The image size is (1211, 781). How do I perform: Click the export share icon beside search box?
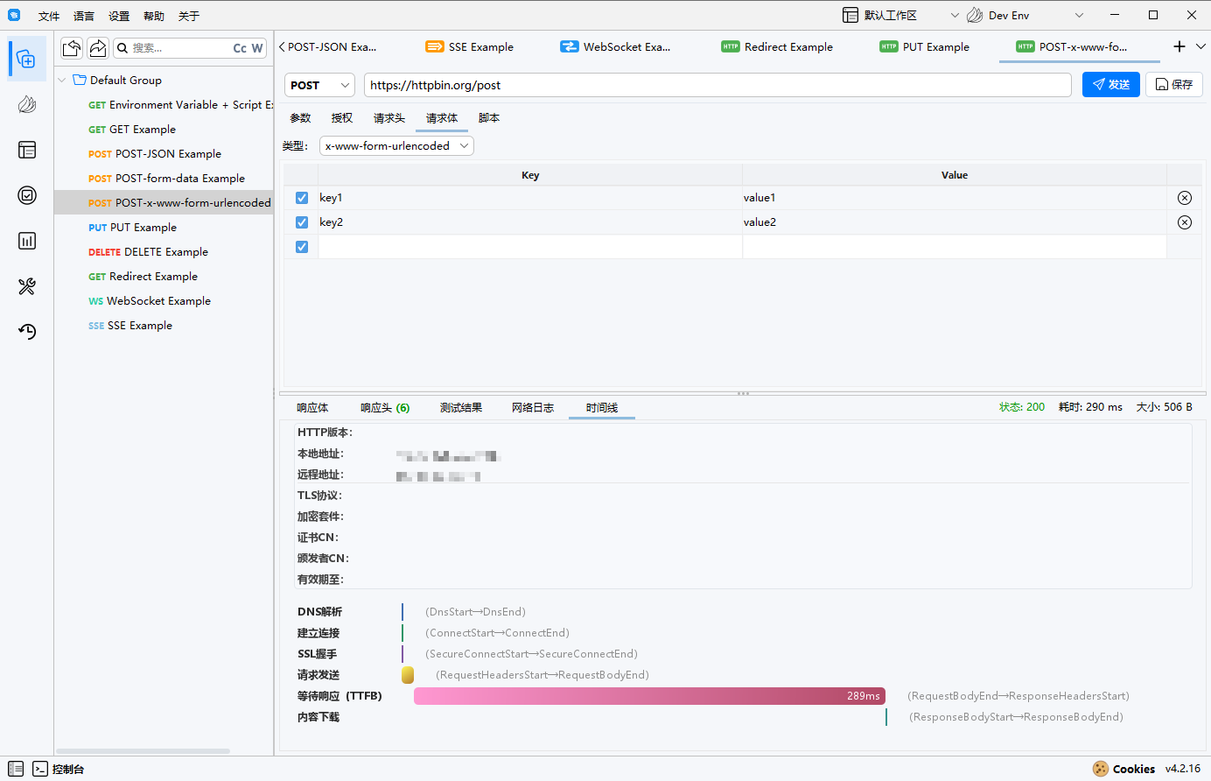coord(98,48)
